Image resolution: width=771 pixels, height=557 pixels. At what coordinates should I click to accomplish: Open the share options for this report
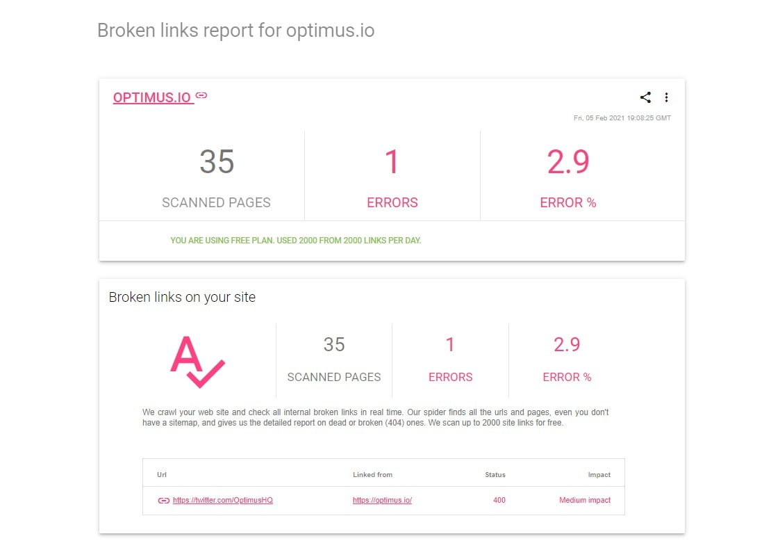pyautogui.click(x=645, y=97)
